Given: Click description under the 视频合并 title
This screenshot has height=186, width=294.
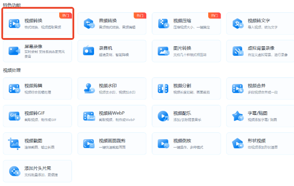Looking at the screenshot, I should pyautogui.click(x=263, y=92).
